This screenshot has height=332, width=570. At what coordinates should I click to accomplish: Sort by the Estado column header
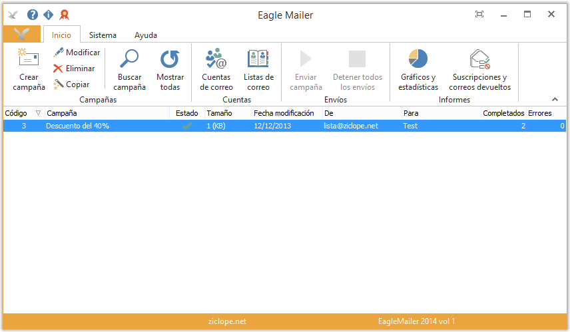(187, 113)
